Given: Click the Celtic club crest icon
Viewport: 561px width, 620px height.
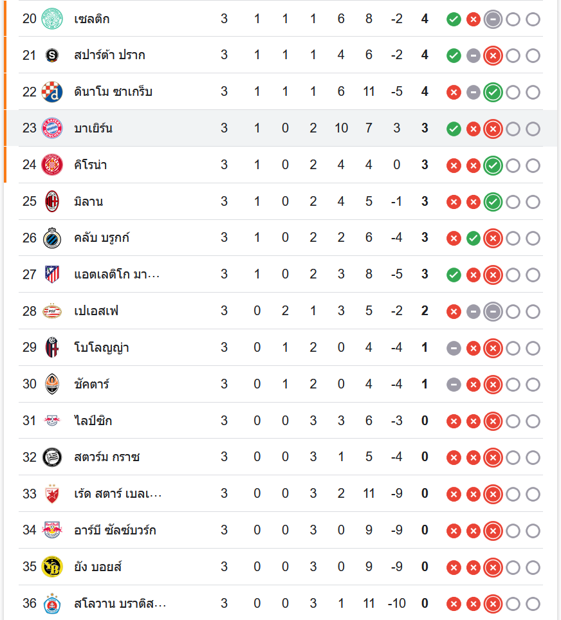Looking at the screenshot, I should coord(51,19).
